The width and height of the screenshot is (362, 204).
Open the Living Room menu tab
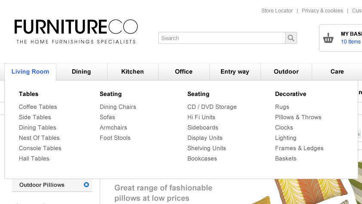(30, 71)
